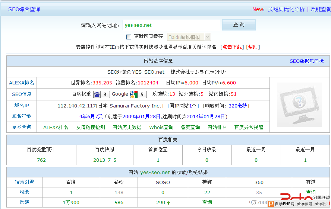331x209 pixels.
Task: Toggle the 更新网页缓存 checkbox
Action: pyautogui.click(x=129, y=37)
